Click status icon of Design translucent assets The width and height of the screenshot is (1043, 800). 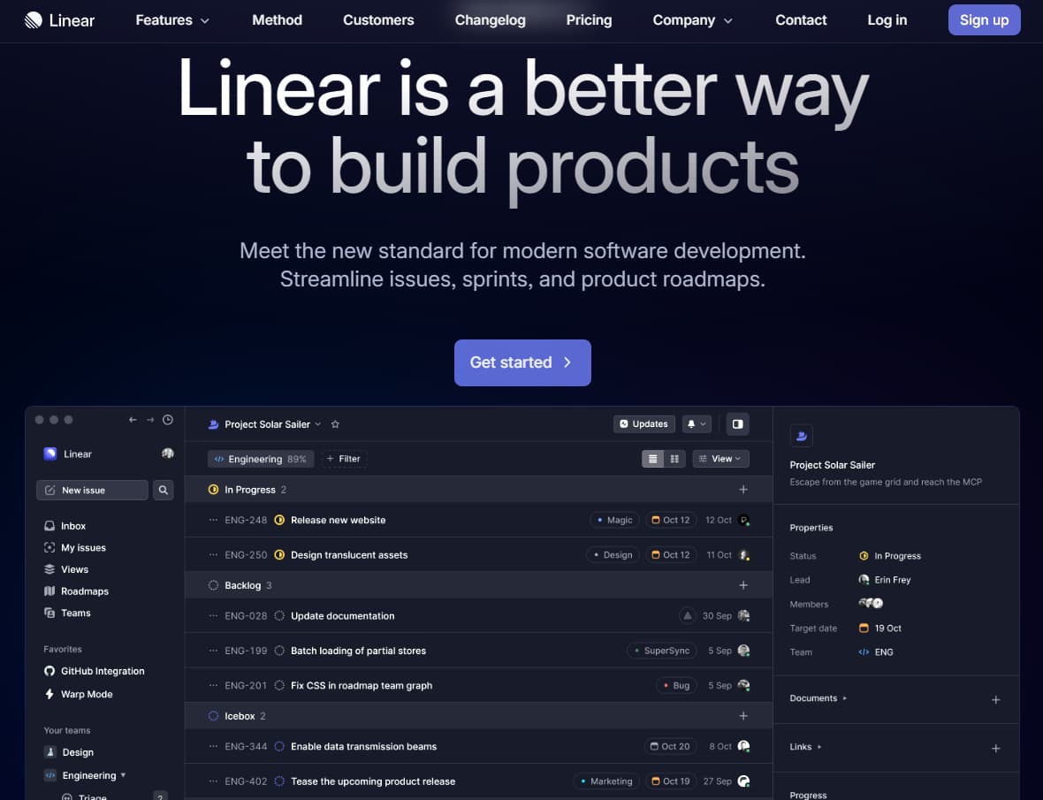coord(279,554)
